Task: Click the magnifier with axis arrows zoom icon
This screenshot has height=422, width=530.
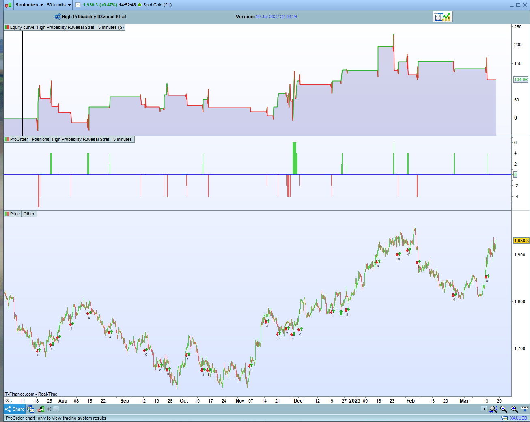Action: 493,409
